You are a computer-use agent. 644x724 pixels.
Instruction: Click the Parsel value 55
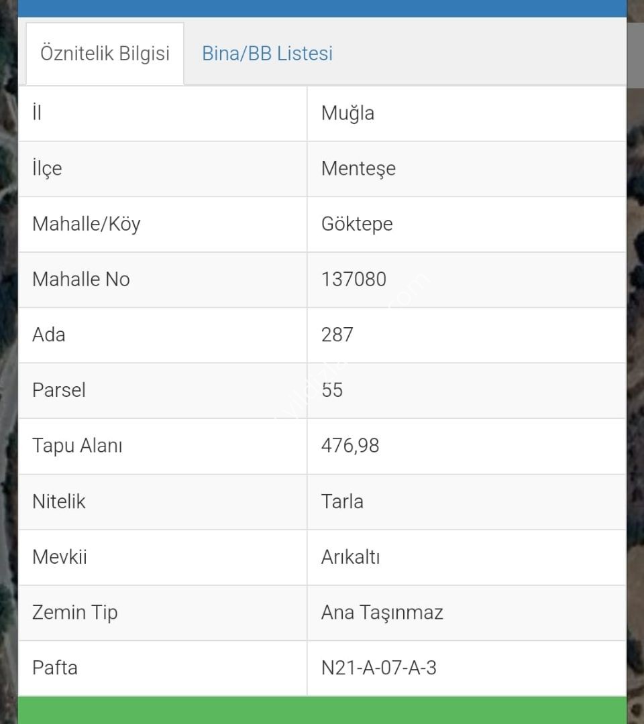pos(332,390)
